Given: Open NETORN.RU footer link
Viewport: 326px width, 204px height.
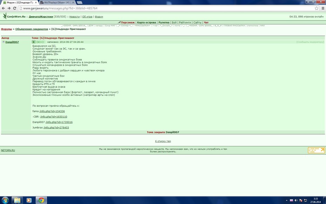Looking at the screenshot, I should click(8, 150).
